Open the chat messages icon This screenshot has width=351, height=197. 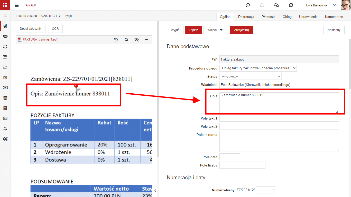click(276, 5)
